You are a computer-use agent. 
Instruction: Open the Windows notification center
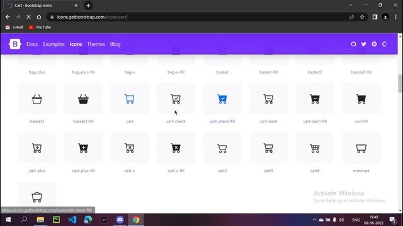(392, 220)
